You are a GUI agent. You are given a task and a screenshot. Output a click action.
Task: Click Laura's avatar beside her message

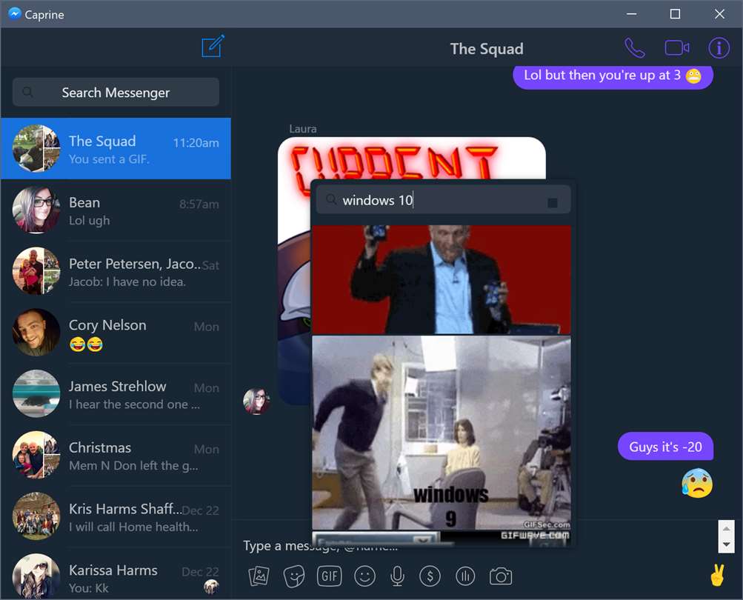256,401
